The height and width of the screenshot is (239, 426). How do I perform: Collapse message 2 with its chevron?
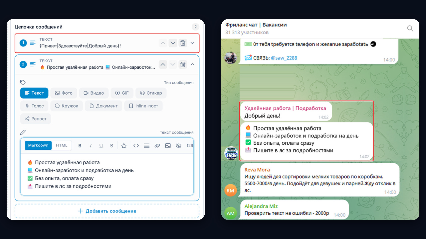(x=192, y=64)
